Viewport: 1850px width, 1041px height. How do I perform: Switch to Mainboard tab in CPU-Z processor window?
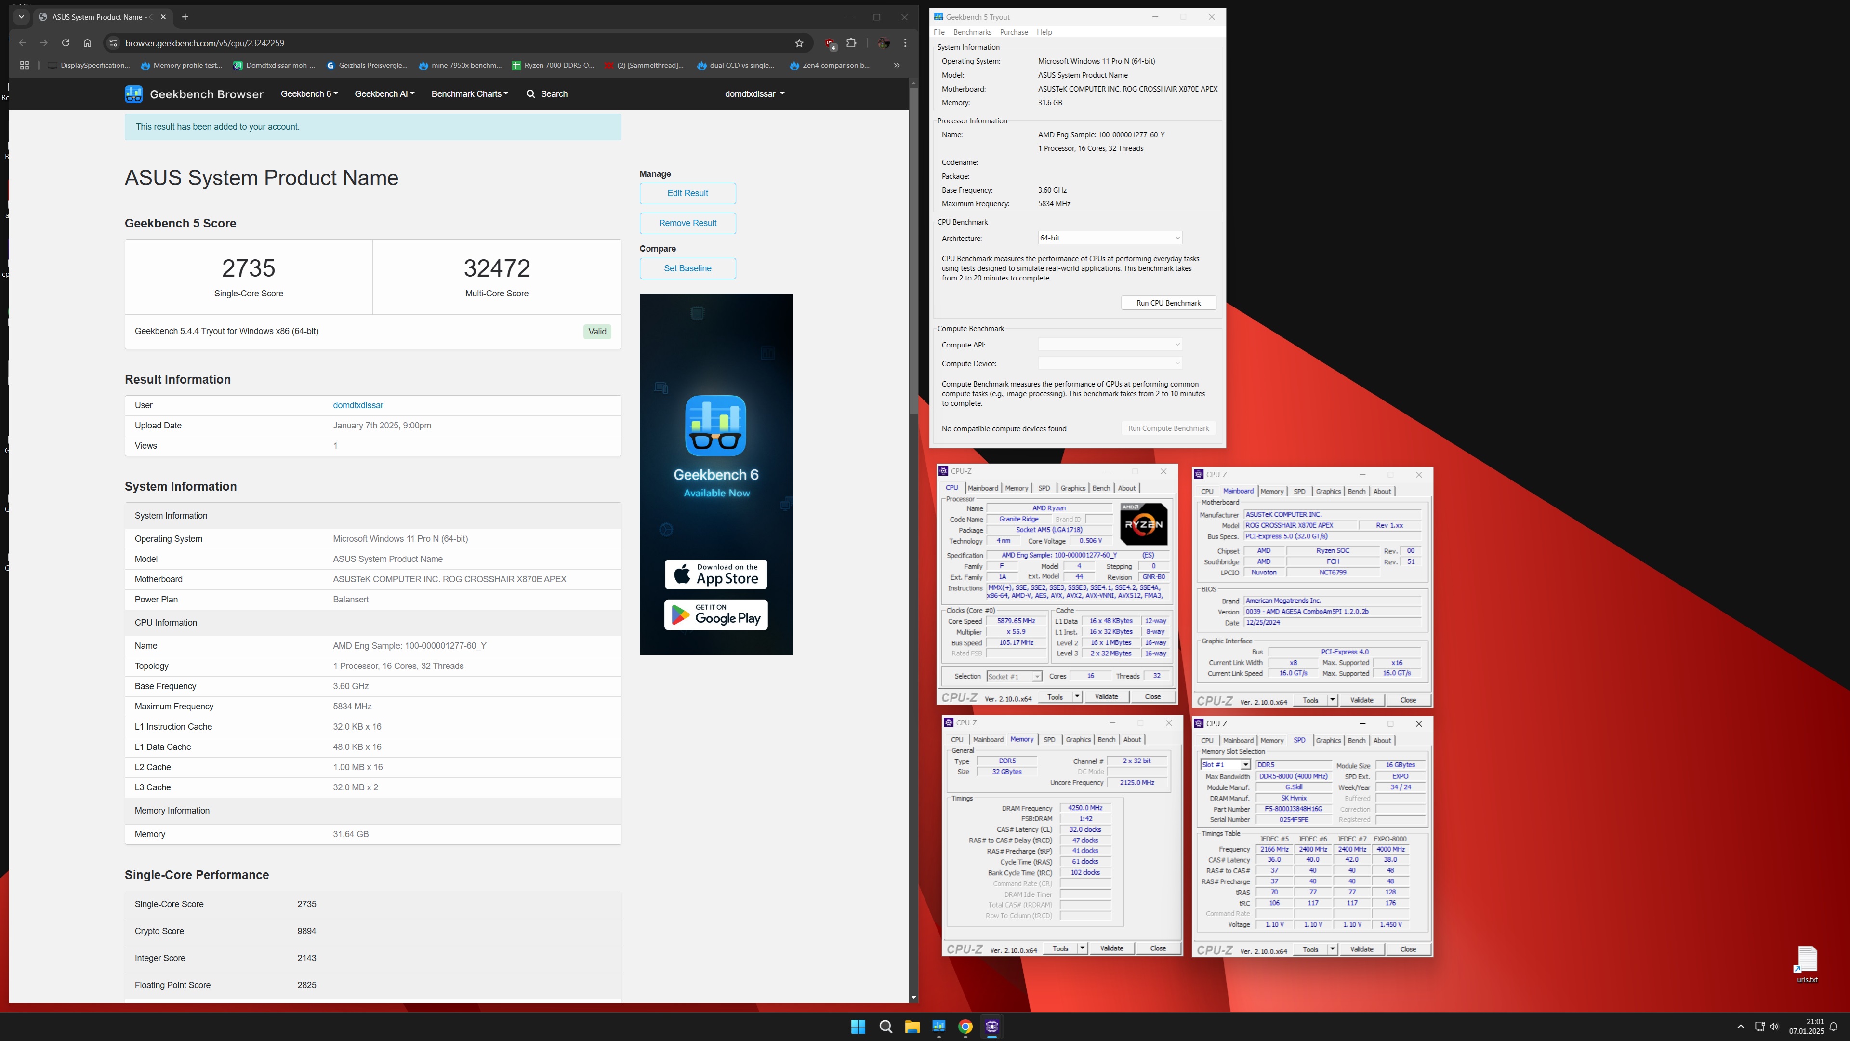(x=982, y=488)
